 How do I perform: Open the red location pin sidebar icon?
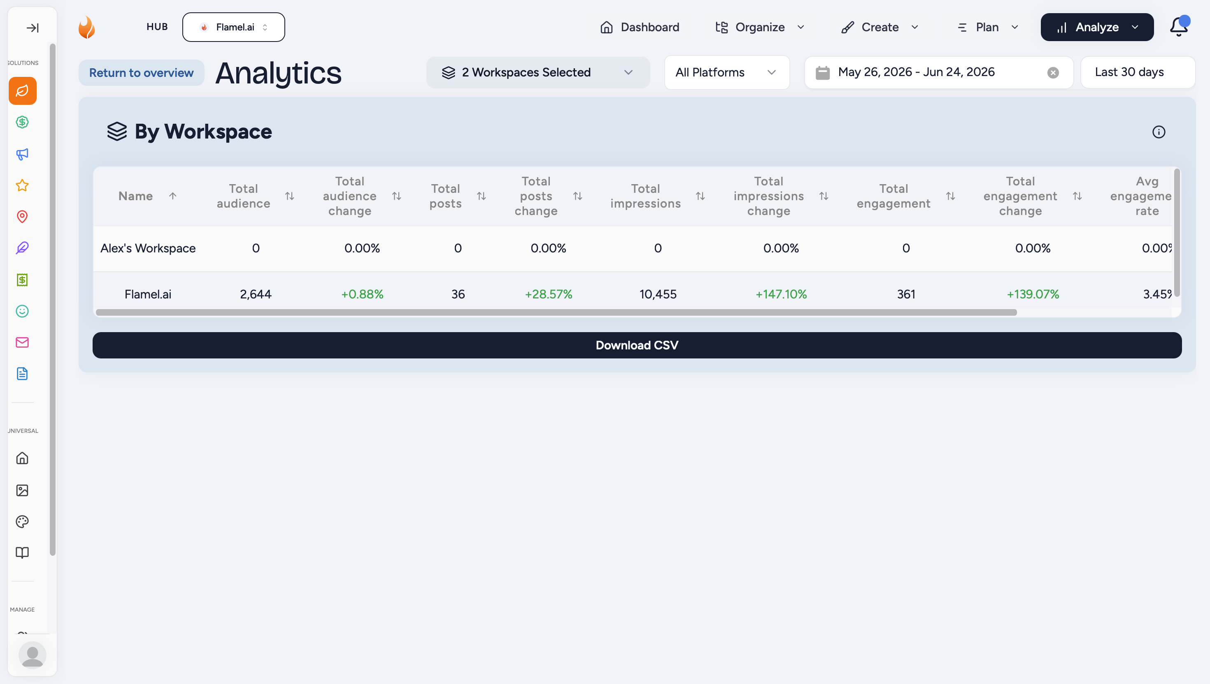click(x=22, y=217)
